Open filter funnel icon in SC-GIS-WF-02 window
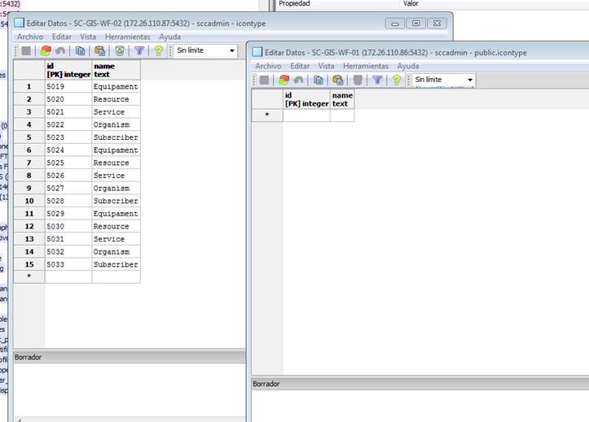Viewport: 589px width, 422px height. pyautogui.click(x=139, y=50)
